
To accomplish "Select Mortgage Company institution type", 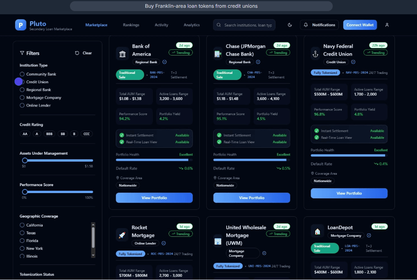I will click(x=22, y=98).
